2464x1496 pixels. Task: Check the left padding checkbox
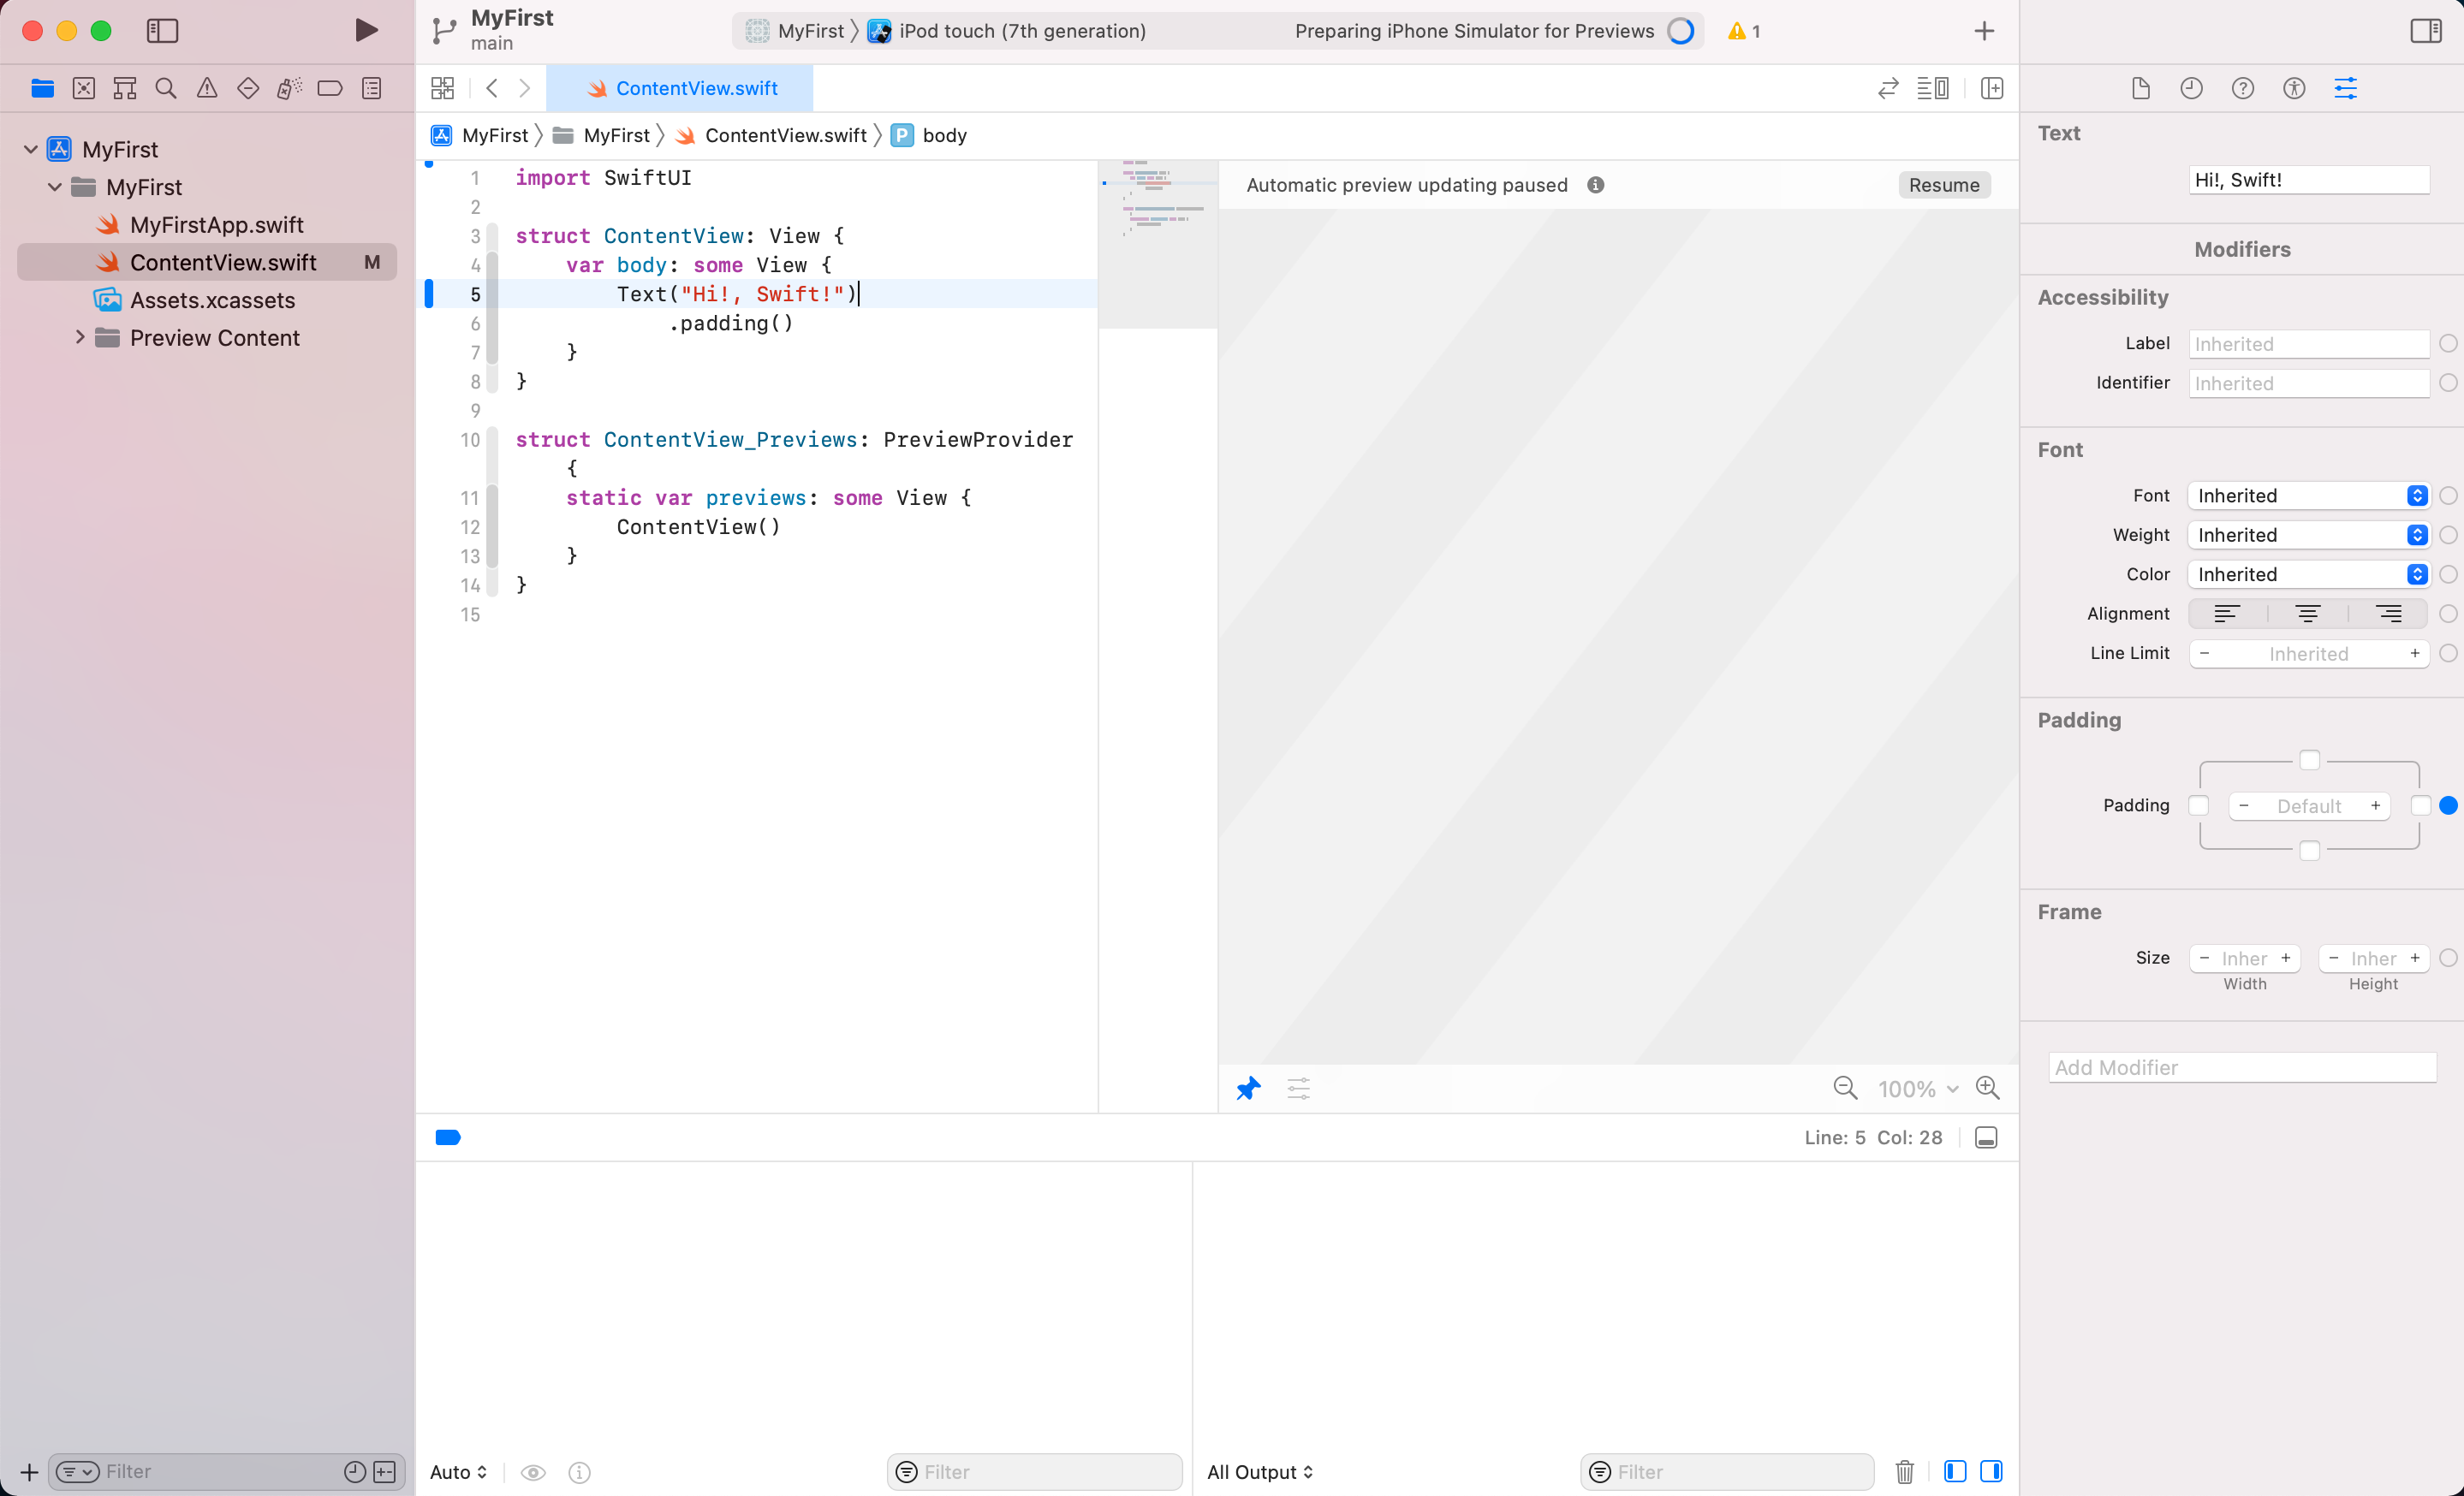(2198, 805)
